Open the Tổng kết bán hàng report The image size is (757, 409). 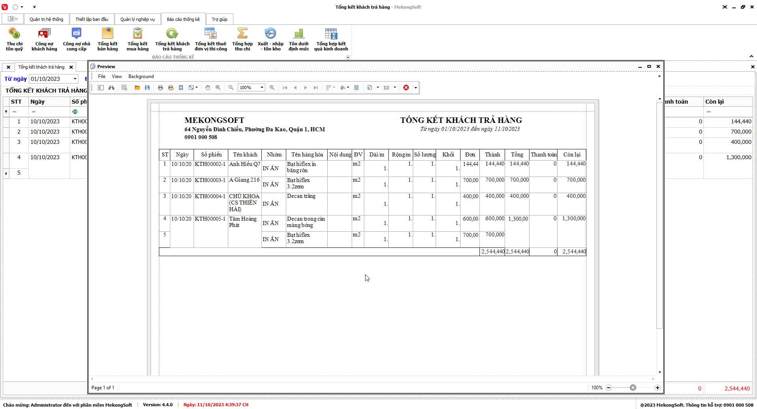[x=107, y=39]
